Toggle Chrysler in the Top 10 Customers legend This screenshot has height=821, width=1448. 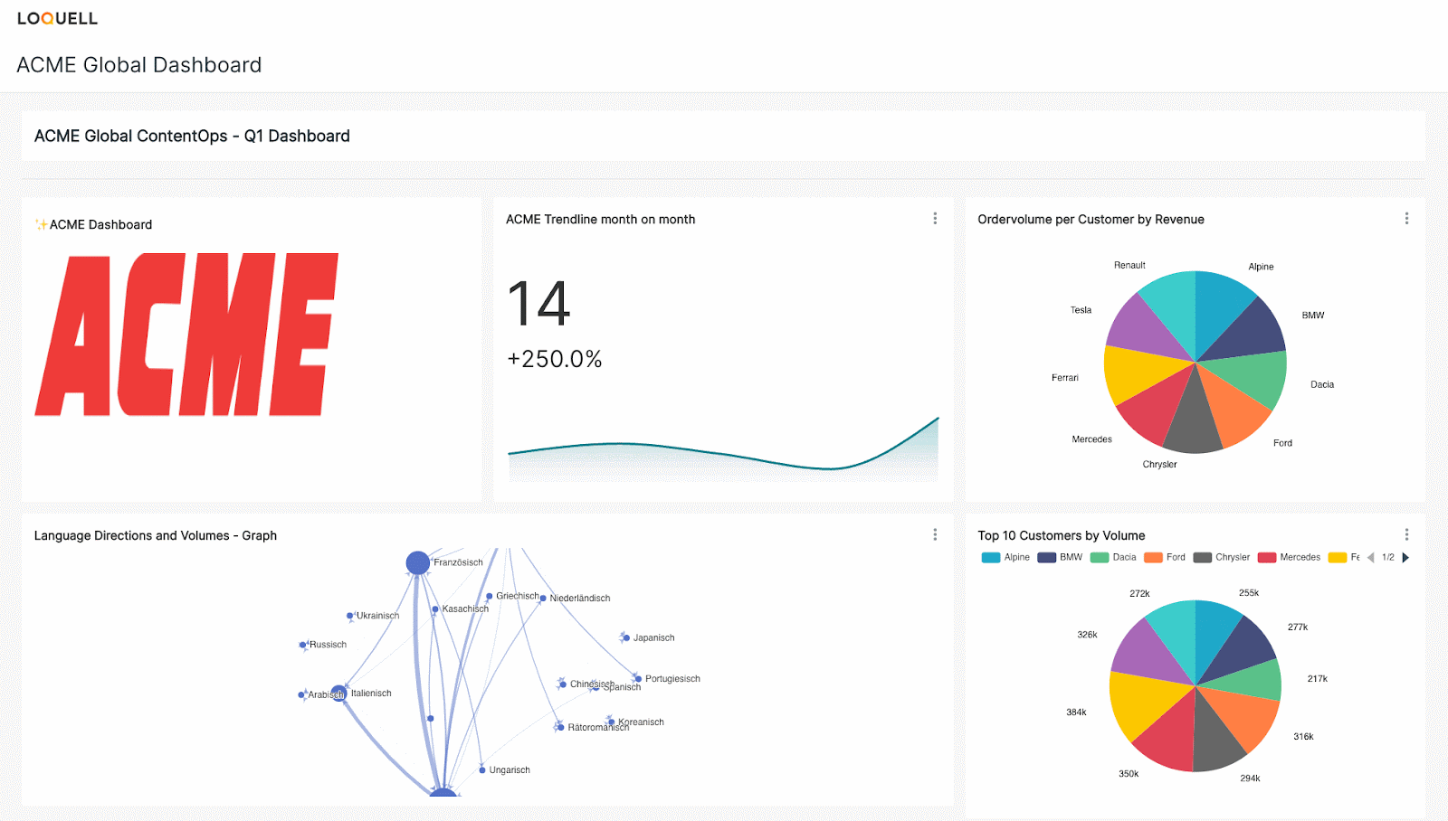point(1222,558)
